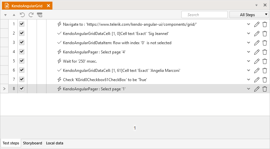Close the KendoAngularGrid tab

tap(48, 6)
